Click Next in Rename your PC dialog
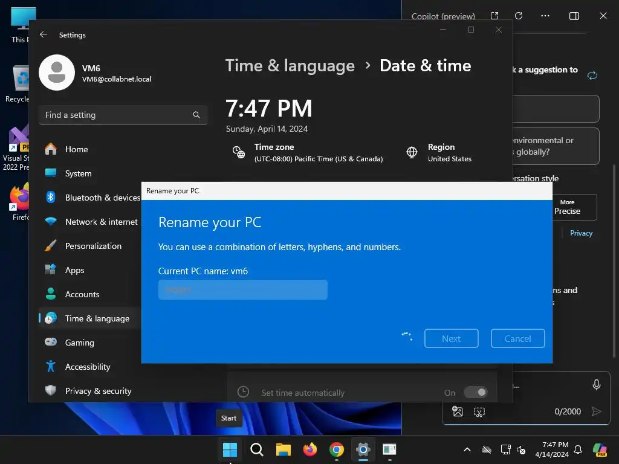The image size is (619, 464). coord(451,338)
